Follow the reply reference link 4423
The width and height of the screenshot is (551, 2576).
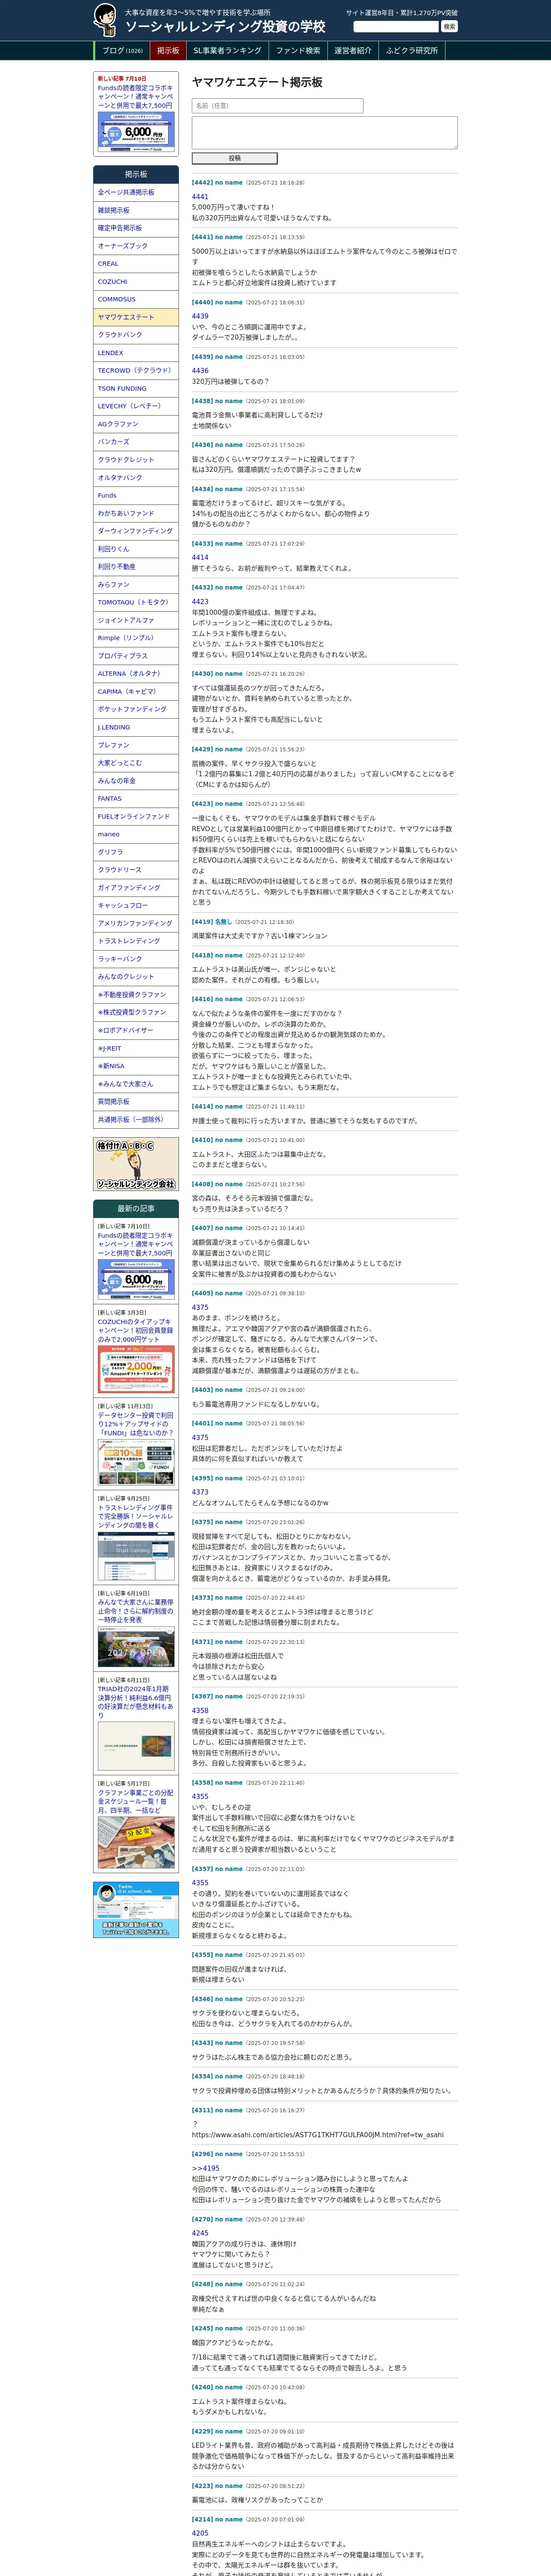[200, 602]
